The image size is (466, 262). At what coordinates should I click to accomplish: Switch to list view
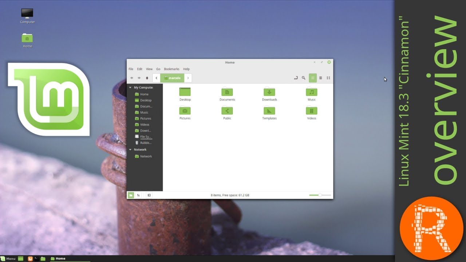click(321, 78)
